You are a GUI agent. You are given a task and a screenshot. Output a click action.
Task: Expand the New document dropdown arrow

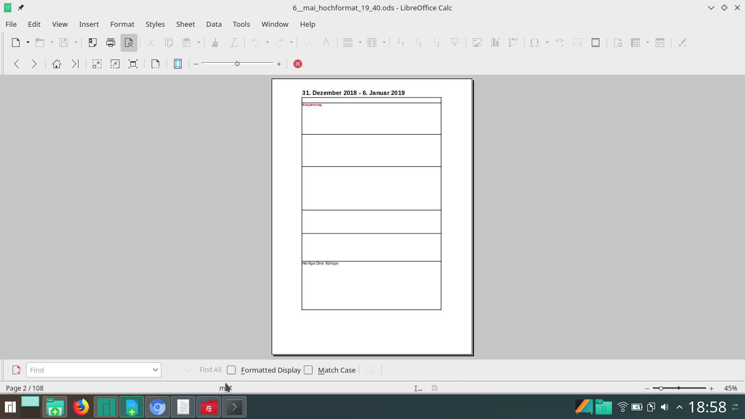click(28, 43)
